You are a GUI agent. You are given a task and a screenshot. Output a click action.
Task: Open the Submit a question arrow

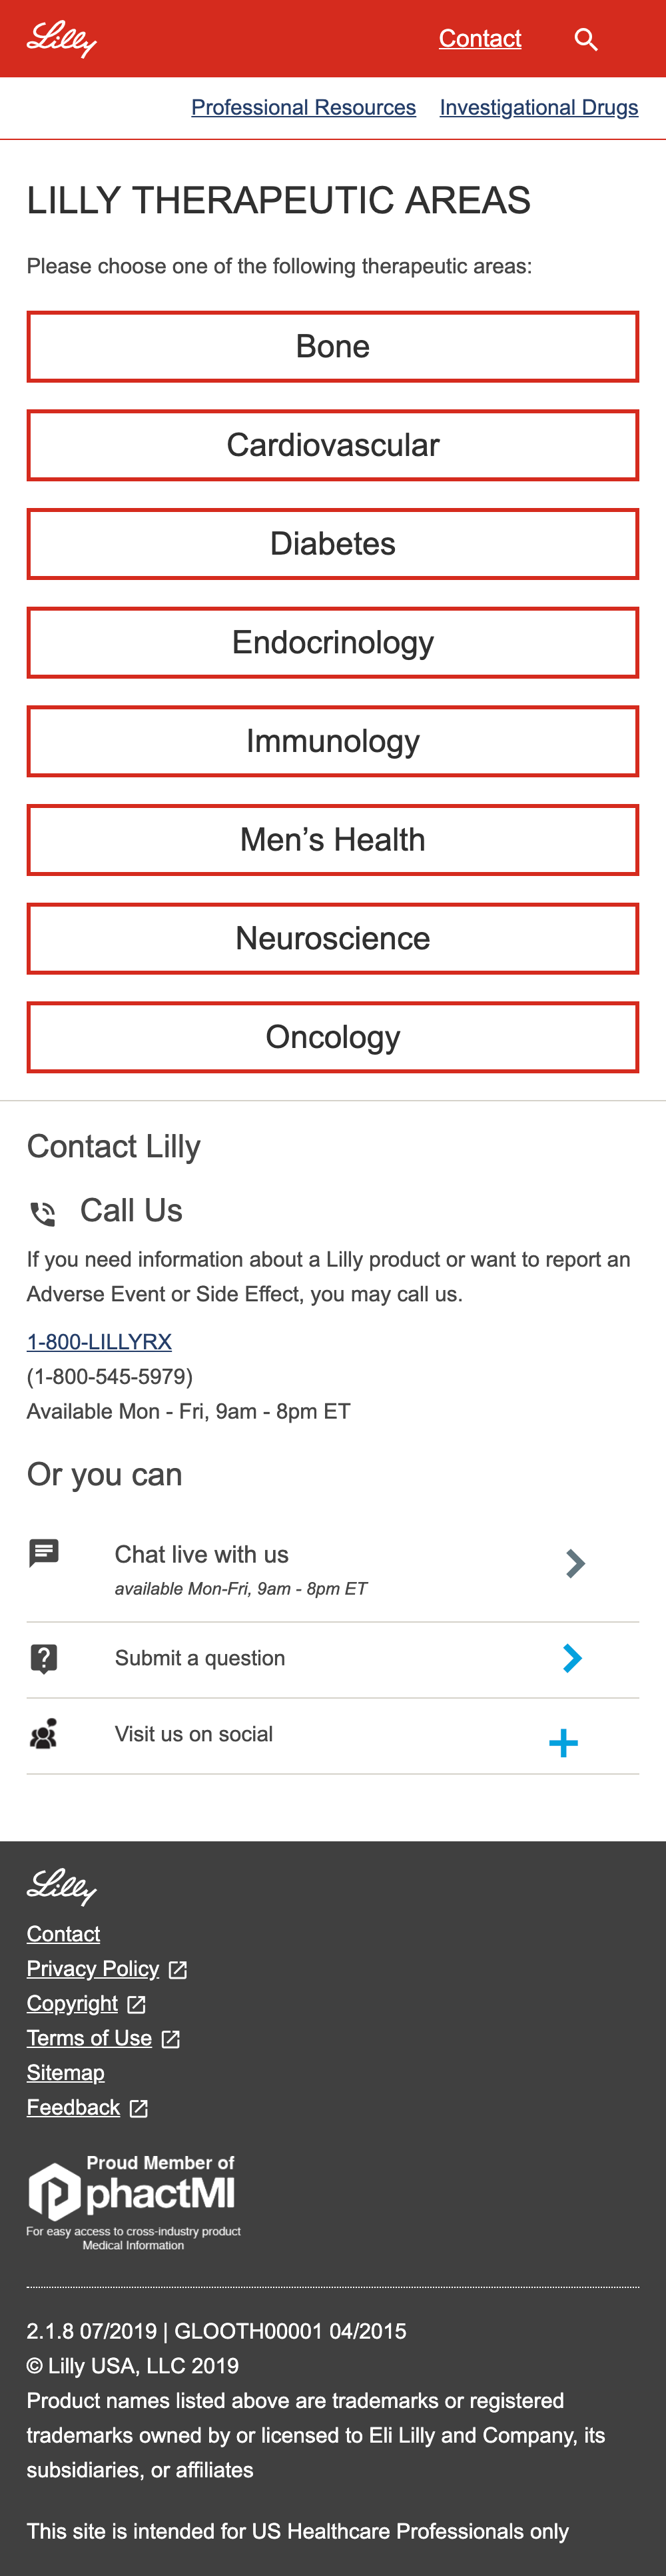click(572, 1658)
